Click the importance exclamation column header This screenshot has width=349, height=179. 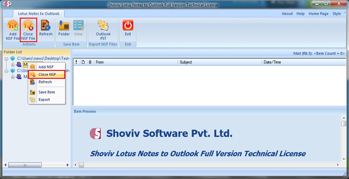tap(76, 62)
